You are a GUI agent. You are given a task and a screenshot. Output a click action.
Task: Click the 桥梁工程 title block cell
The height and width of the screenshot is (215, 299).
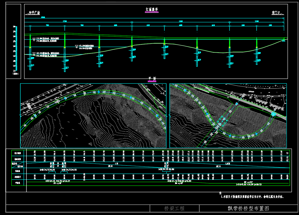point(174,209)
